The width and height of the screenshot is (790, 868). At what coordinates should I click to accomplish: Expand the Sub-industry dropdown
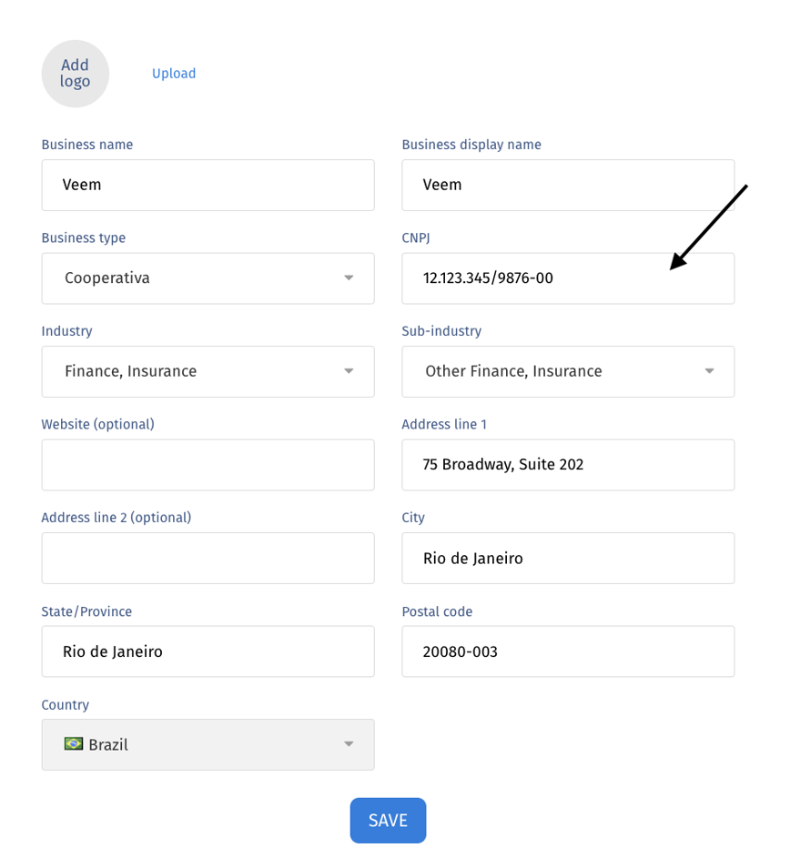pos(568,371)
